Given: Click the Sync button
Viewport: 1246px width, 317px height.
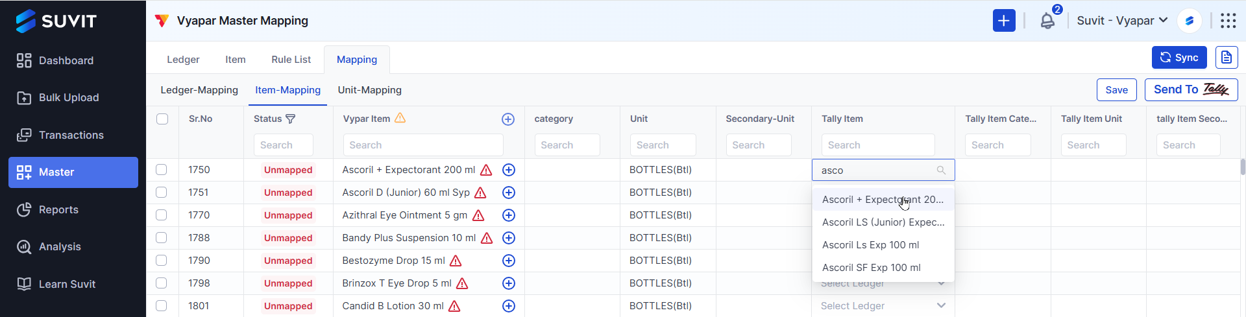Looking at the screenshot, I should pyautogui.click(x=1179, y=57).
